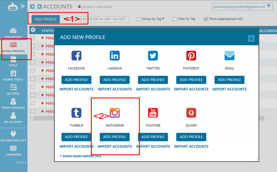Screen dimensions: 277x172
Task: Click the Email envelope icon
Action: (229, 56)
